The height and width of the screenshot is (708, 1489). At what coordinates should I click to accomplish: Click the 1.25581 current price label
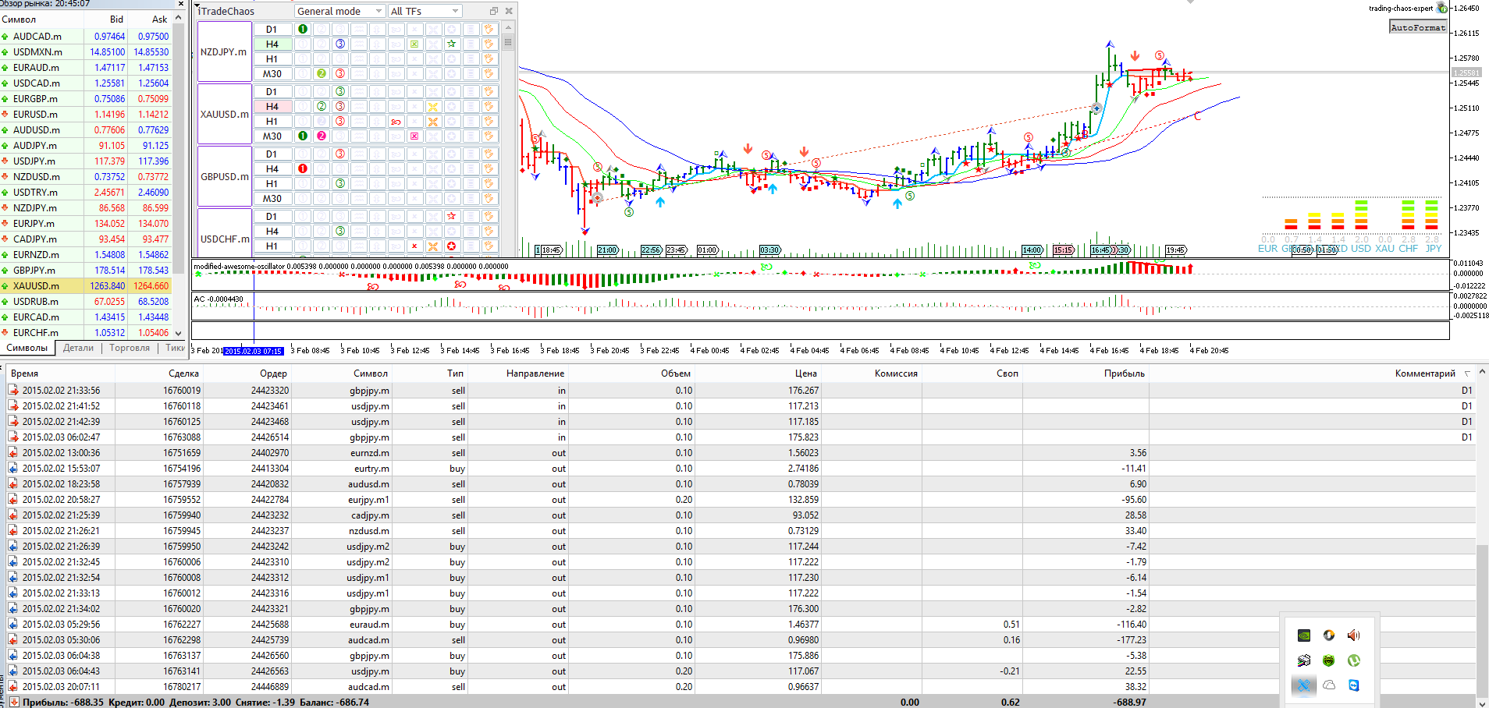coord(1466,73)
